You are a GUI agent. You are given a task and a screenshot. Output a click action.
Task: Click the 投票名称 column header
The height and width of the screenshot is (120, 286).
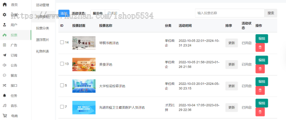tap(106, 26)
